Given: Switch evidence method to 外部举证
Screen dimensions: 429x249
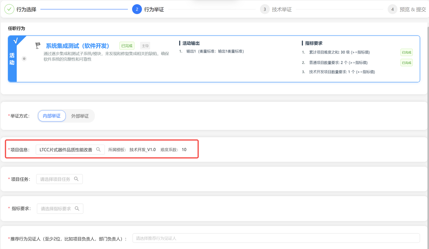Looking at the screenshot, I should point(80,116).
